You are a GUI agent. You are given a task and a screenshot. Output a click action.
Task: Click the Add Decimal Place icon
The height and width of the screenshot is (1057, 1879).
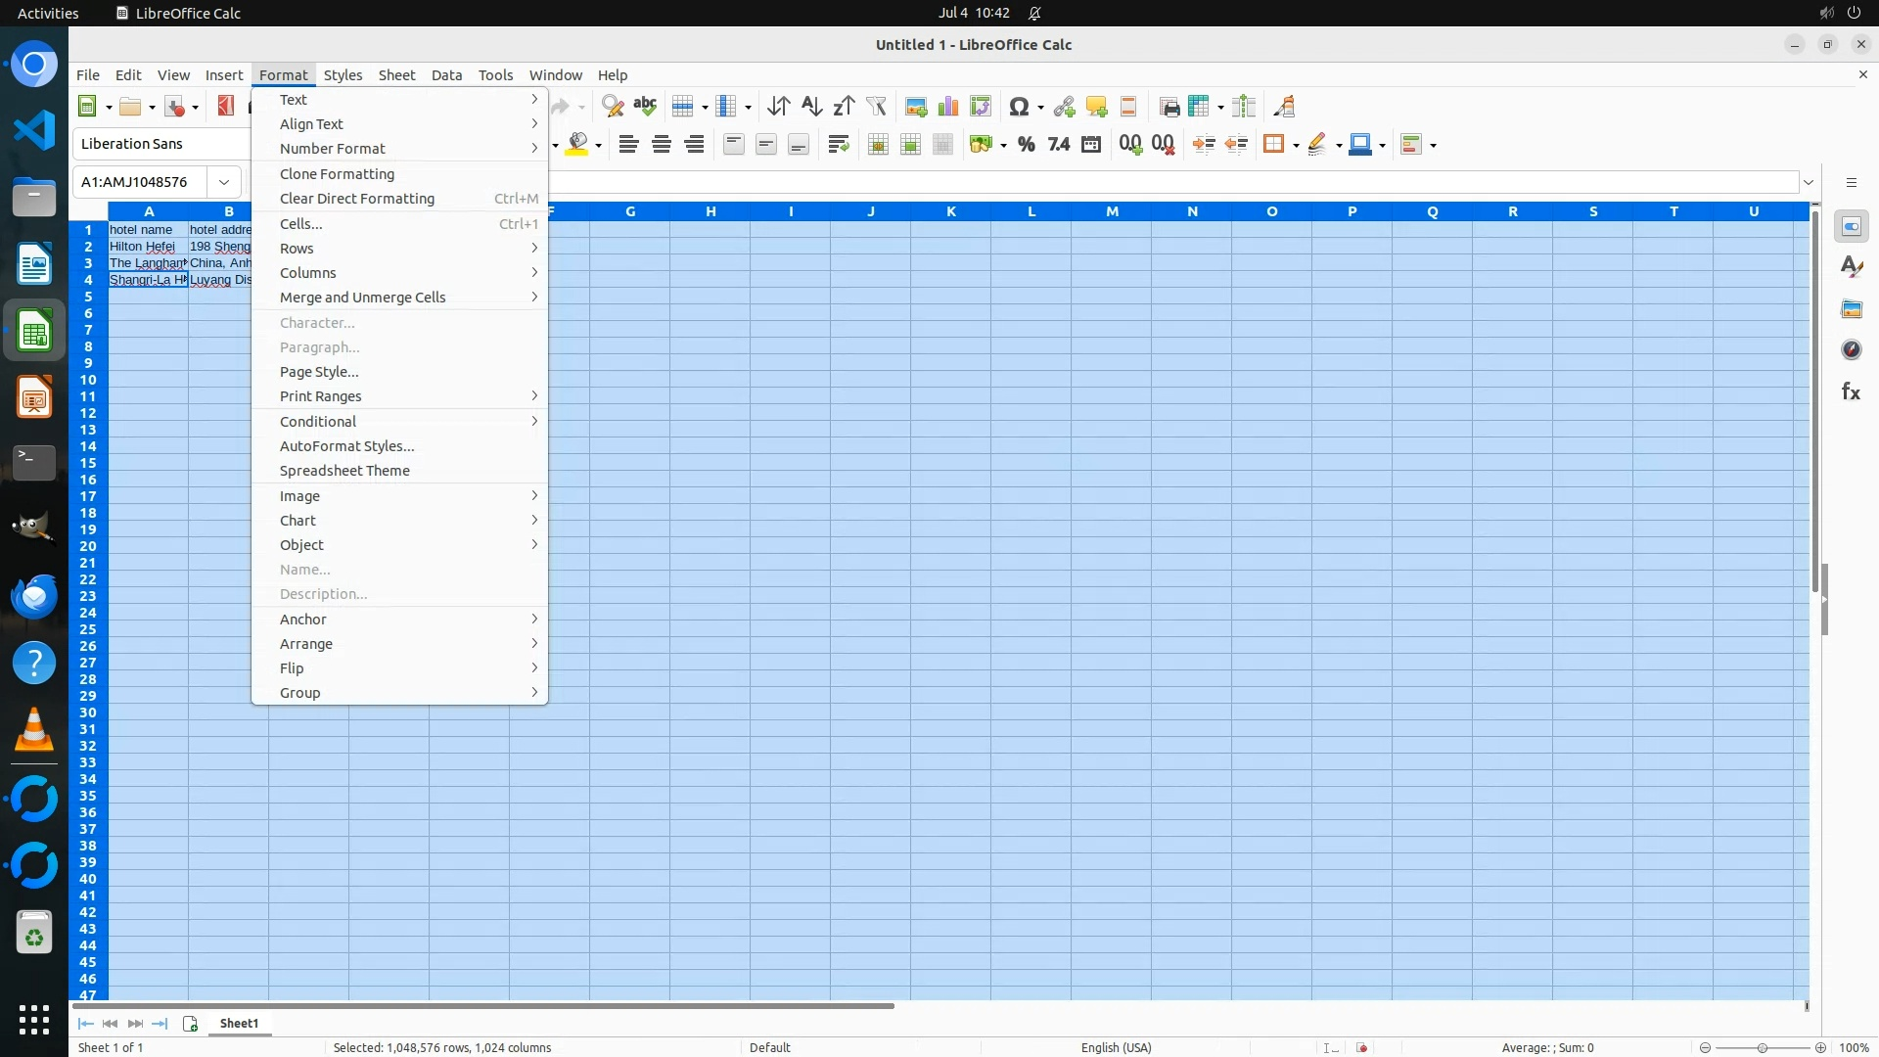(x=1130, y=145)
